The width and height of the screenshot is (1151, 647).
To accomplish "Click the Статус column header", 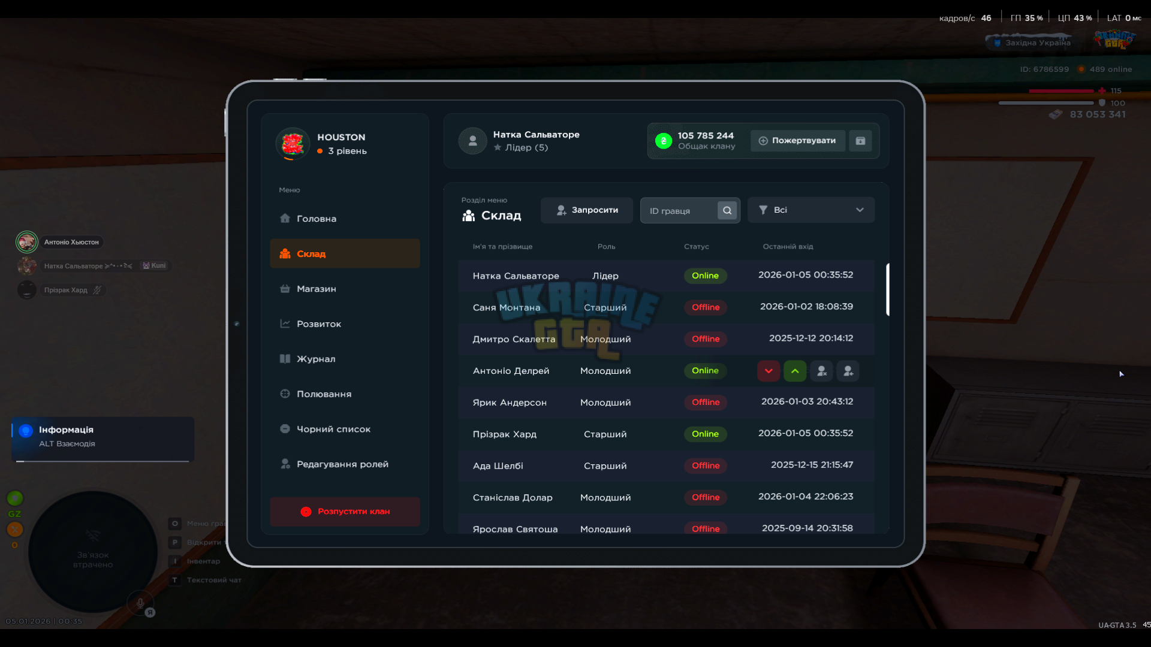I will [697, 247].
